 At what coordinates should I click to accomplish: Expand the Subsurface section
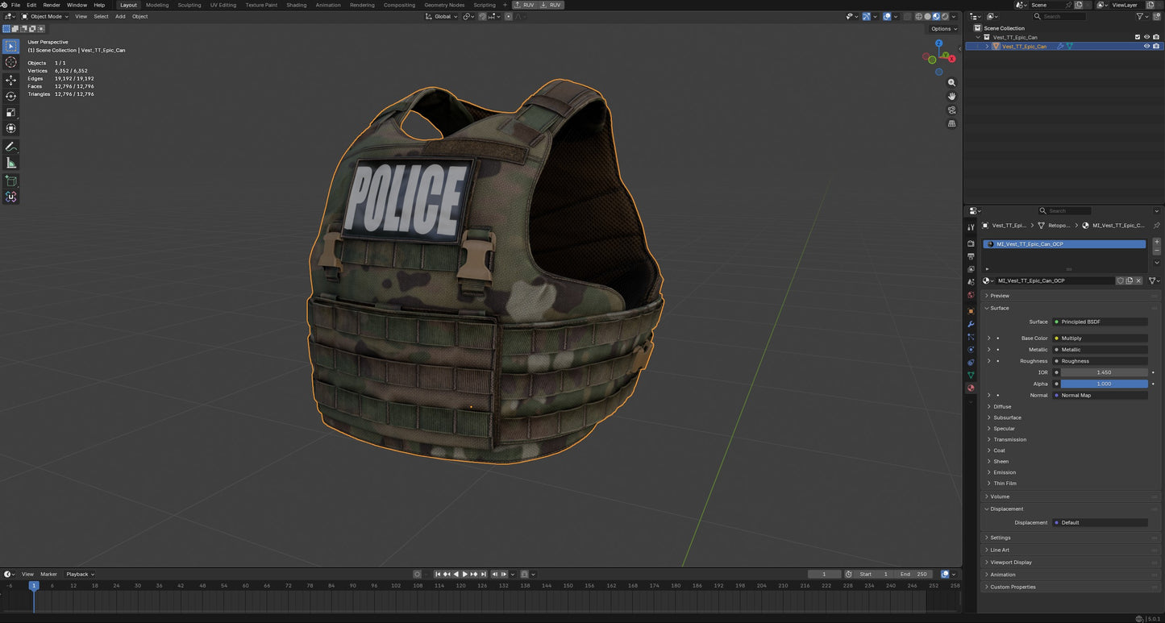point(1007,417)
